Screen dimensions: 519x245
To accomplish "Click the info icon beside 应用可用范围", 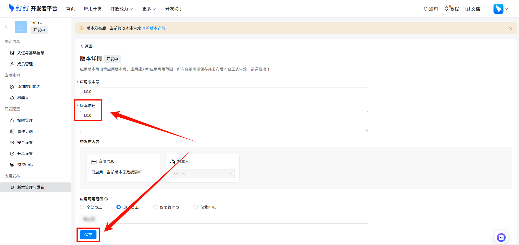I will coord(106,199).
